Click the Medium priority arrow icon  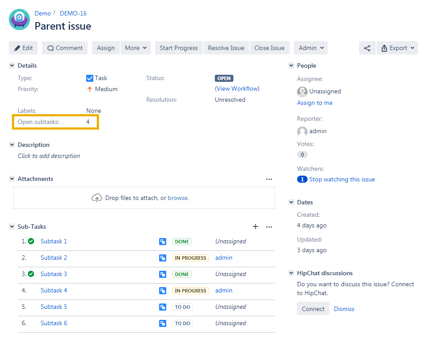point(90,89)
